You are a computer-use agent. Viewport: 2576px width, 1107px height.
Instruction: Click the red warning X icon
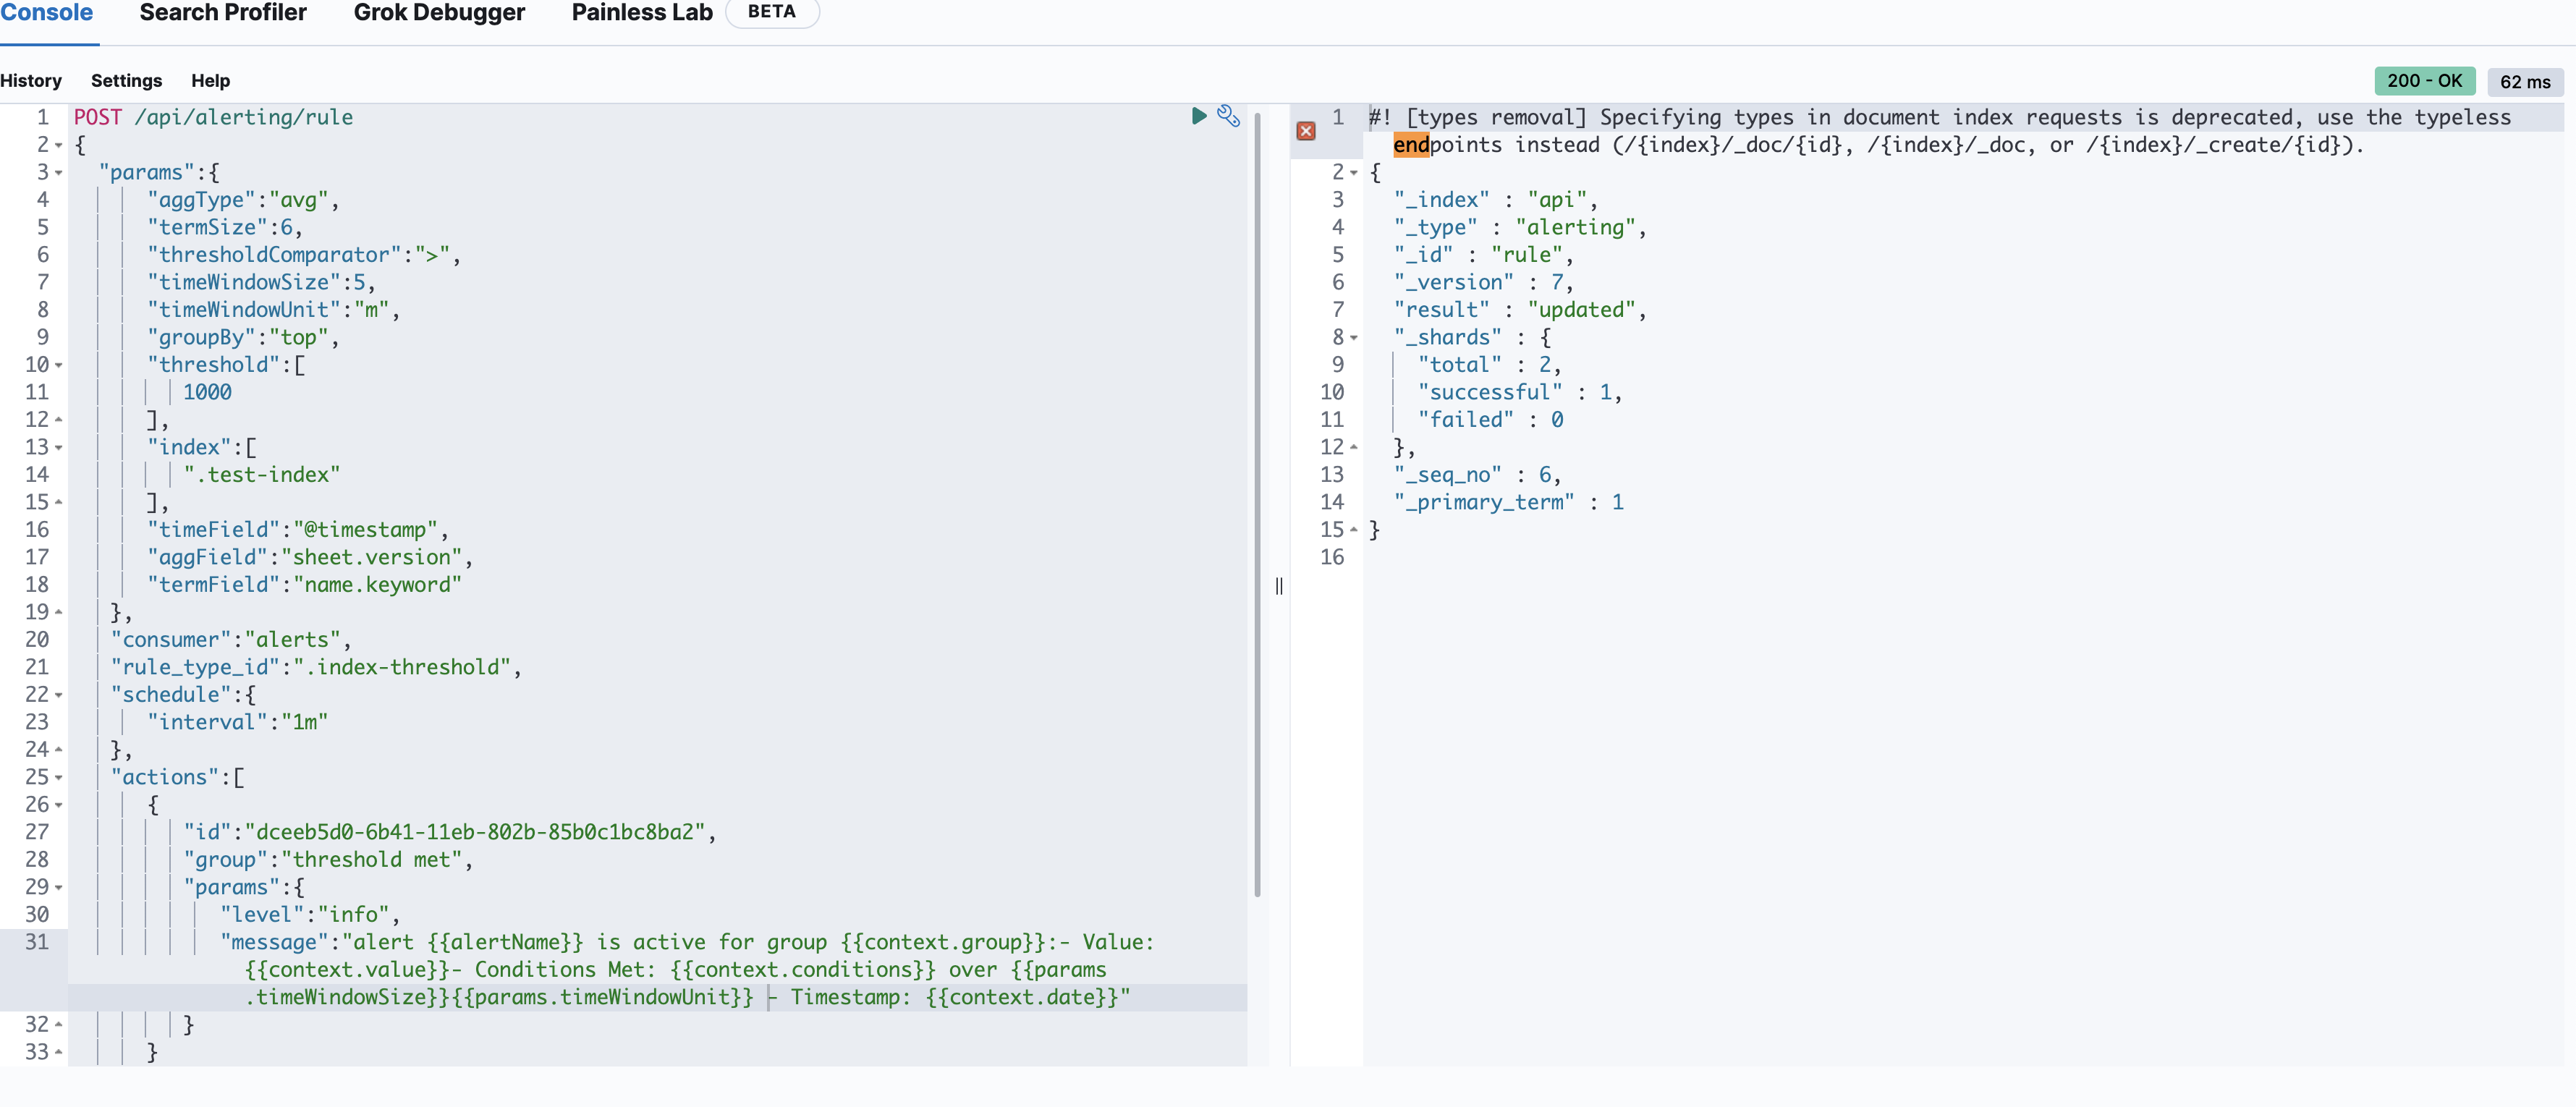coord(1306,131)
